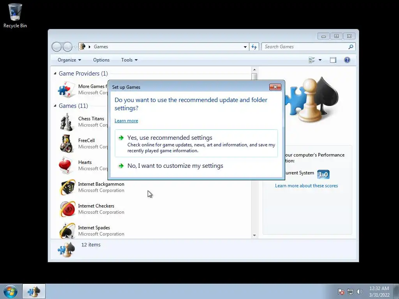This screenshot has width=399, height=299.
Task: Click the Search Games input field
Action: (x=305, y=47)
